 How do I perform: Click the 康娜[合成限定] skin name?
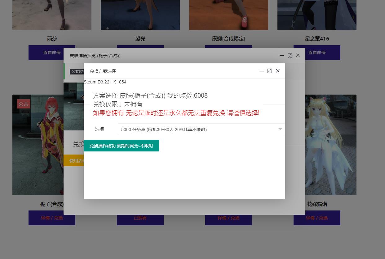[x=228, y=39]
